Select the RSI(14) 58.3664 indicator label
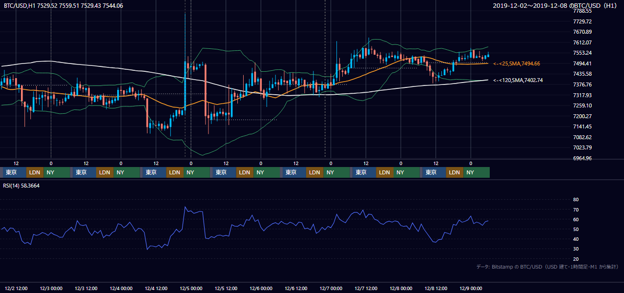Viewport: 624px width, 293px height. point(21,186)
